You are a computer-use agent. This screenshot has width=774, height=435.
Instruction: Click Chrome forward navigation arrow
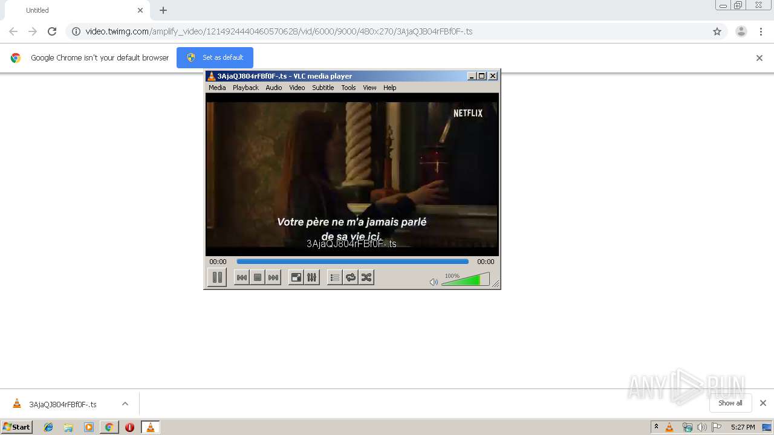tap(33, 31)
